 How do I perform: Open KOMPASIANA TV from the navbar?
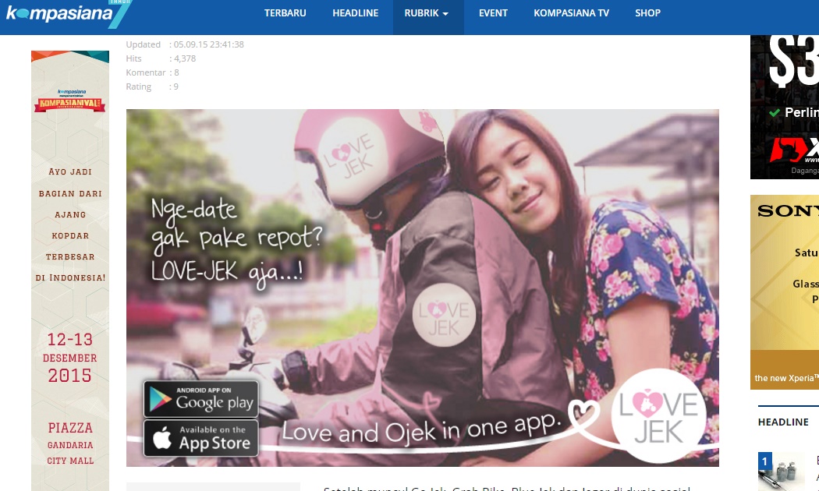coord(572,13)
